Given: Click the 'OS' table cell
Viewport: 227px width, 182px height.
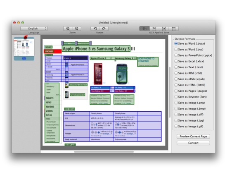Looking at the screenshot, I should pos(77,118).
